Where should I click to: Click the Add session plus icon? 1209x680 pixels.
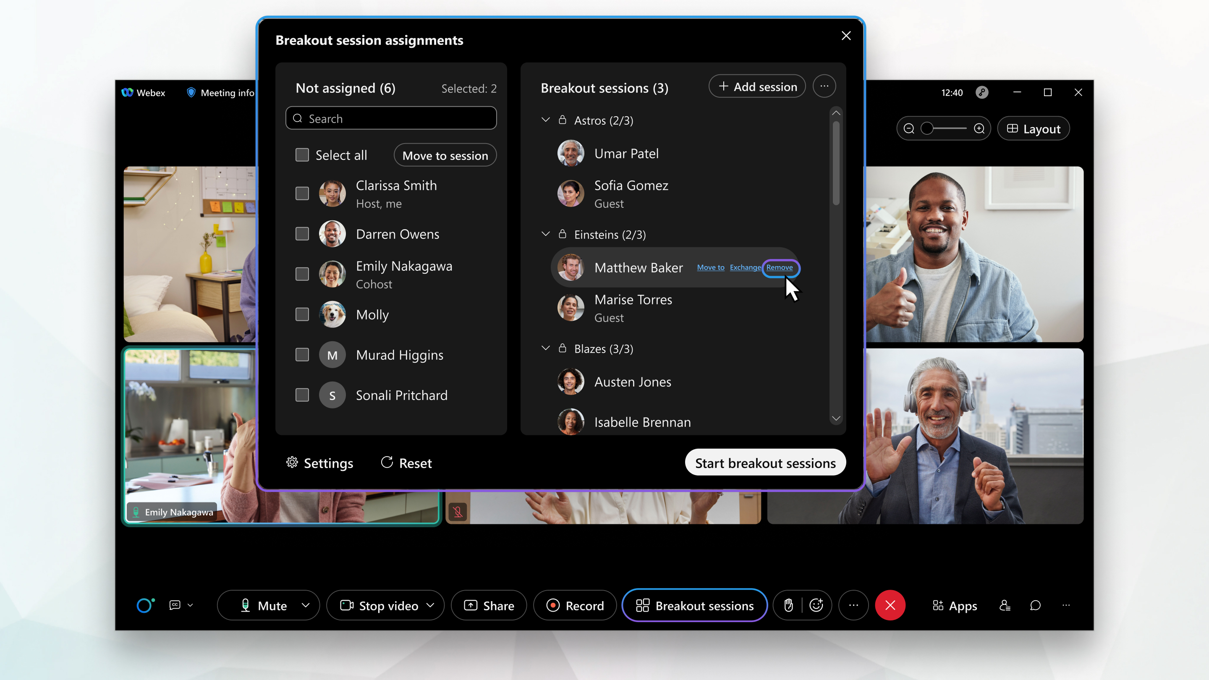click(722, 86)
